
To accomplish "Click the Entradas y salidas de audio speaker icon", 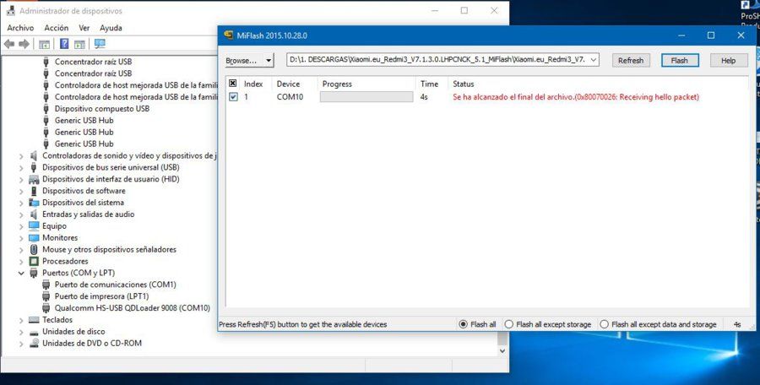I will tap(34, 214).
